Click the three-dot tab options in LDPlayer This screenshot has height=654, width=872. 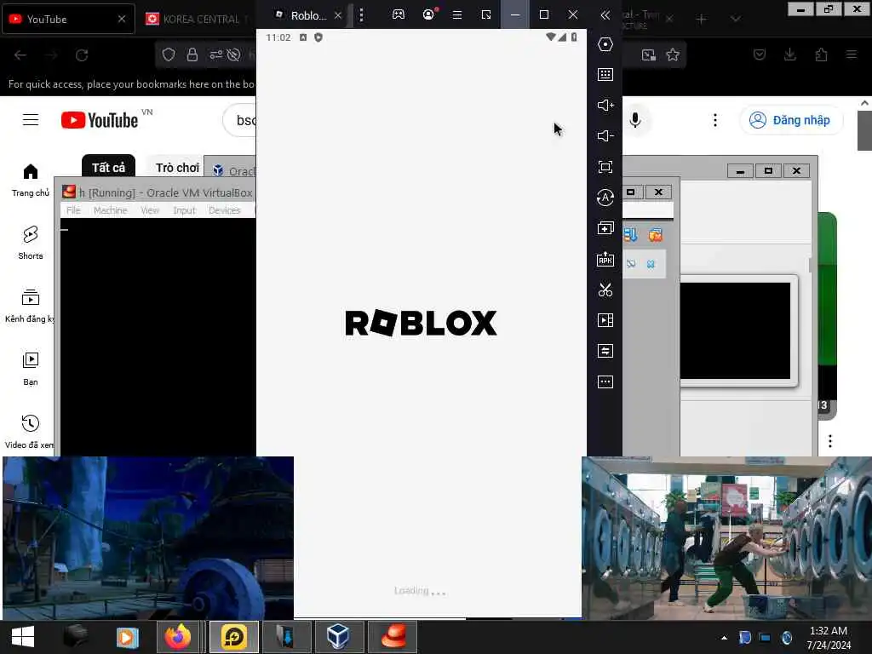(x=361, y=15)
